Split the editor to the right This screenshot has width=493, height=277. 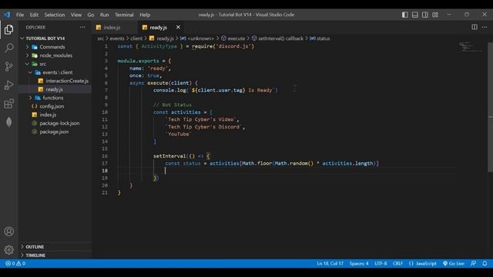click(475, 28)
